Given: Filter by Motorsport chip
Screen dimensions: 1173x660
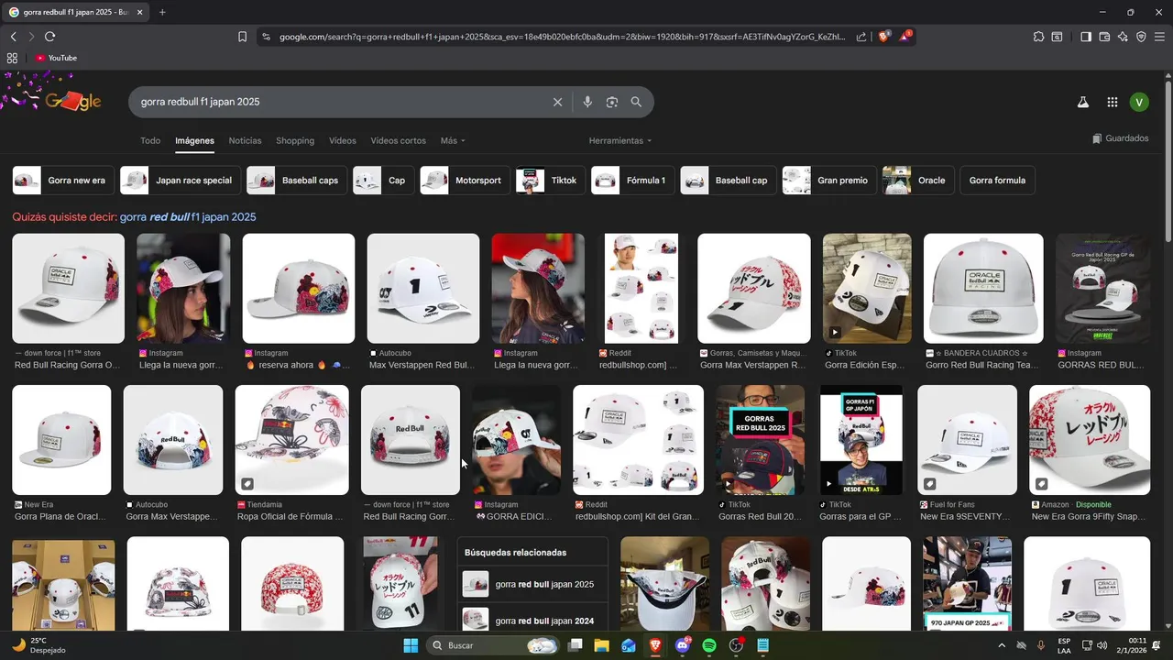Looking at the screenshot, I should pyautogui.click(x=466, y=181).
